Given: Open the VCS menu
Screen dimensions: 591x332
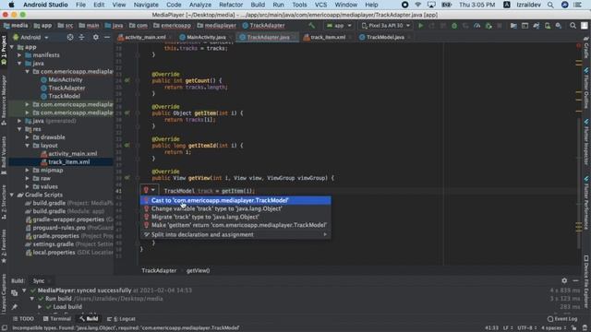Looking at the screenshot, I should [320, 5].
